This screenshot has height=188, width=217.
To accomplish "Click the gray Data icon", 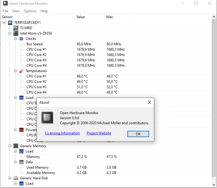I will 21,162.
